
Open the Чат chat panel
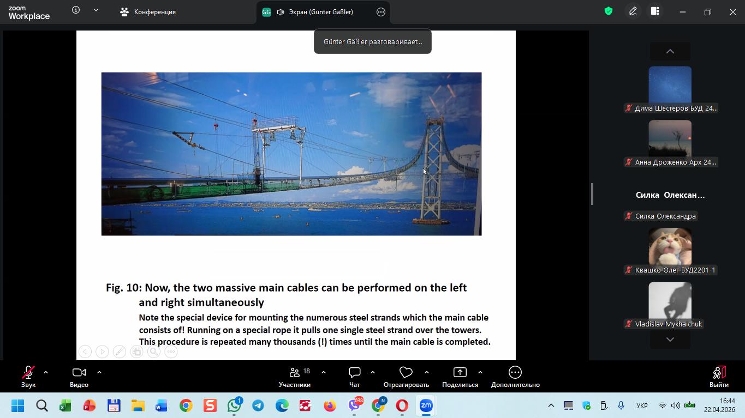tap(355, 377)
